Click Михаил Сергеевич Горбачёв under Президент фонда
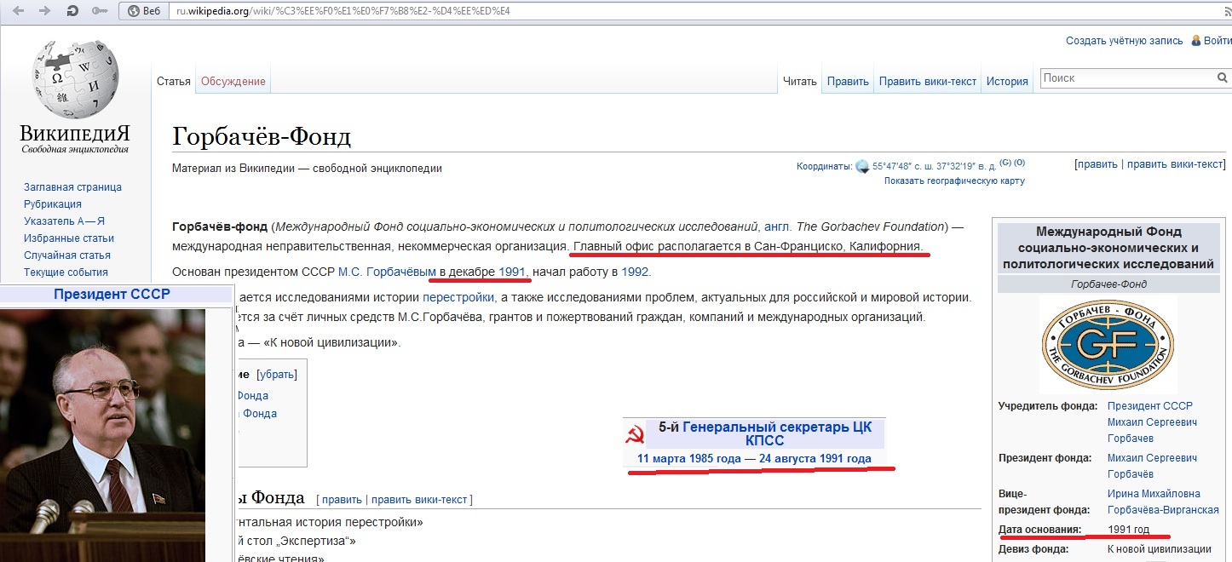The image size is (1232, 562). click(x=1153, y=466)
